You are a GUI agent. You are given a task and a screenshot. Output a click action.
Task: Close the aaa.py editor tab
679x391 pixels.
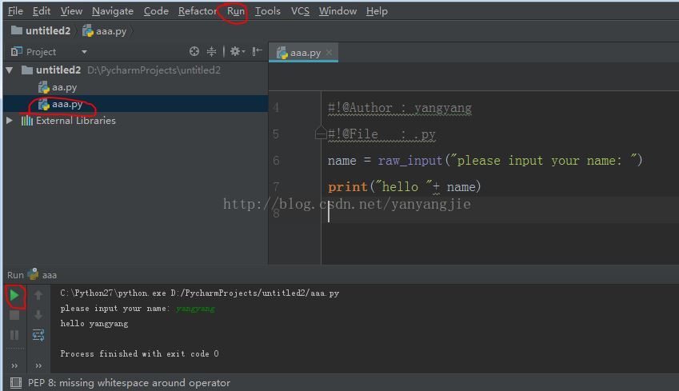click(329, 53)
